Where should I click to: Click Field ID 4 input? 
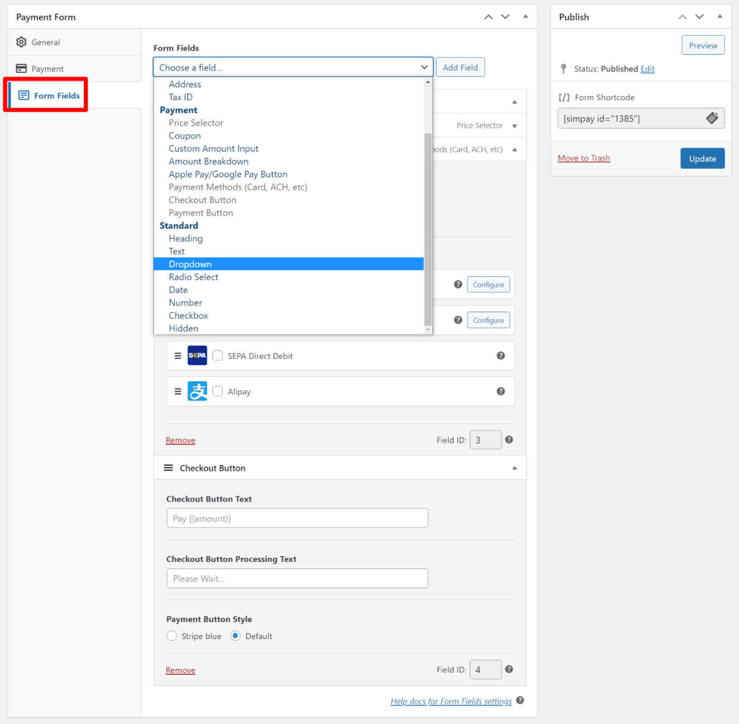[x=486, y=669]
